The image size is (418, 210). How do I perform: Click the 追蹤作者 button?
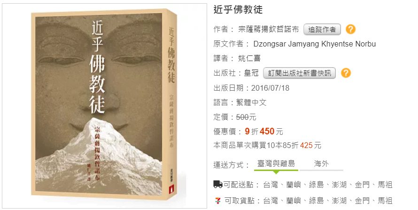(x=322, y=29)
